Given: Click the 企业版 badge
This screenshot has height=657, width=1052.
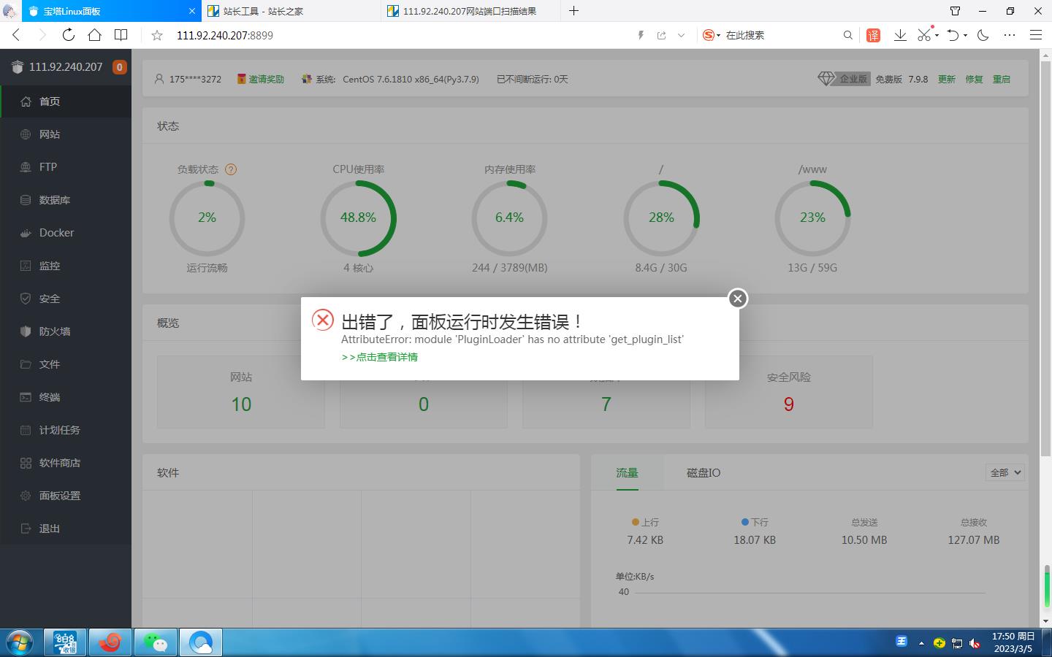Looking at the screenshot, I should pos(845,79).
